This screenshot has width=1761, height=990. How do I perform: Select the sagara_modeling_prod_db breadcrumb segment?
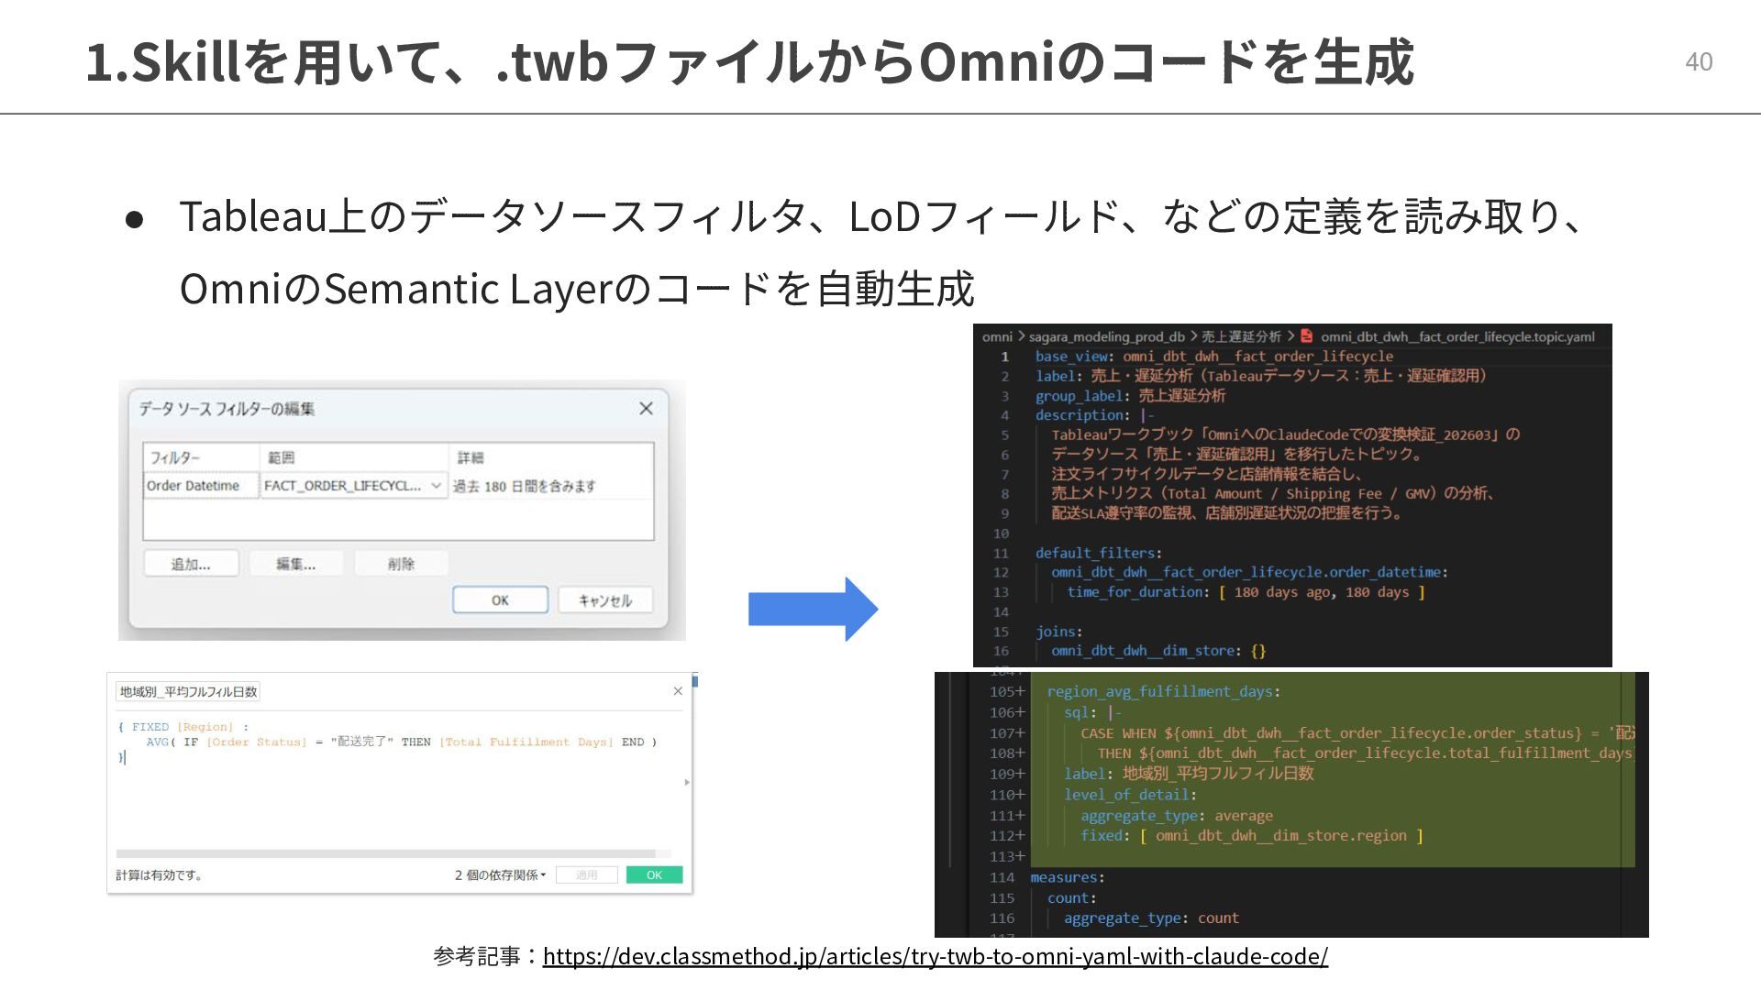coord(1106,336)
